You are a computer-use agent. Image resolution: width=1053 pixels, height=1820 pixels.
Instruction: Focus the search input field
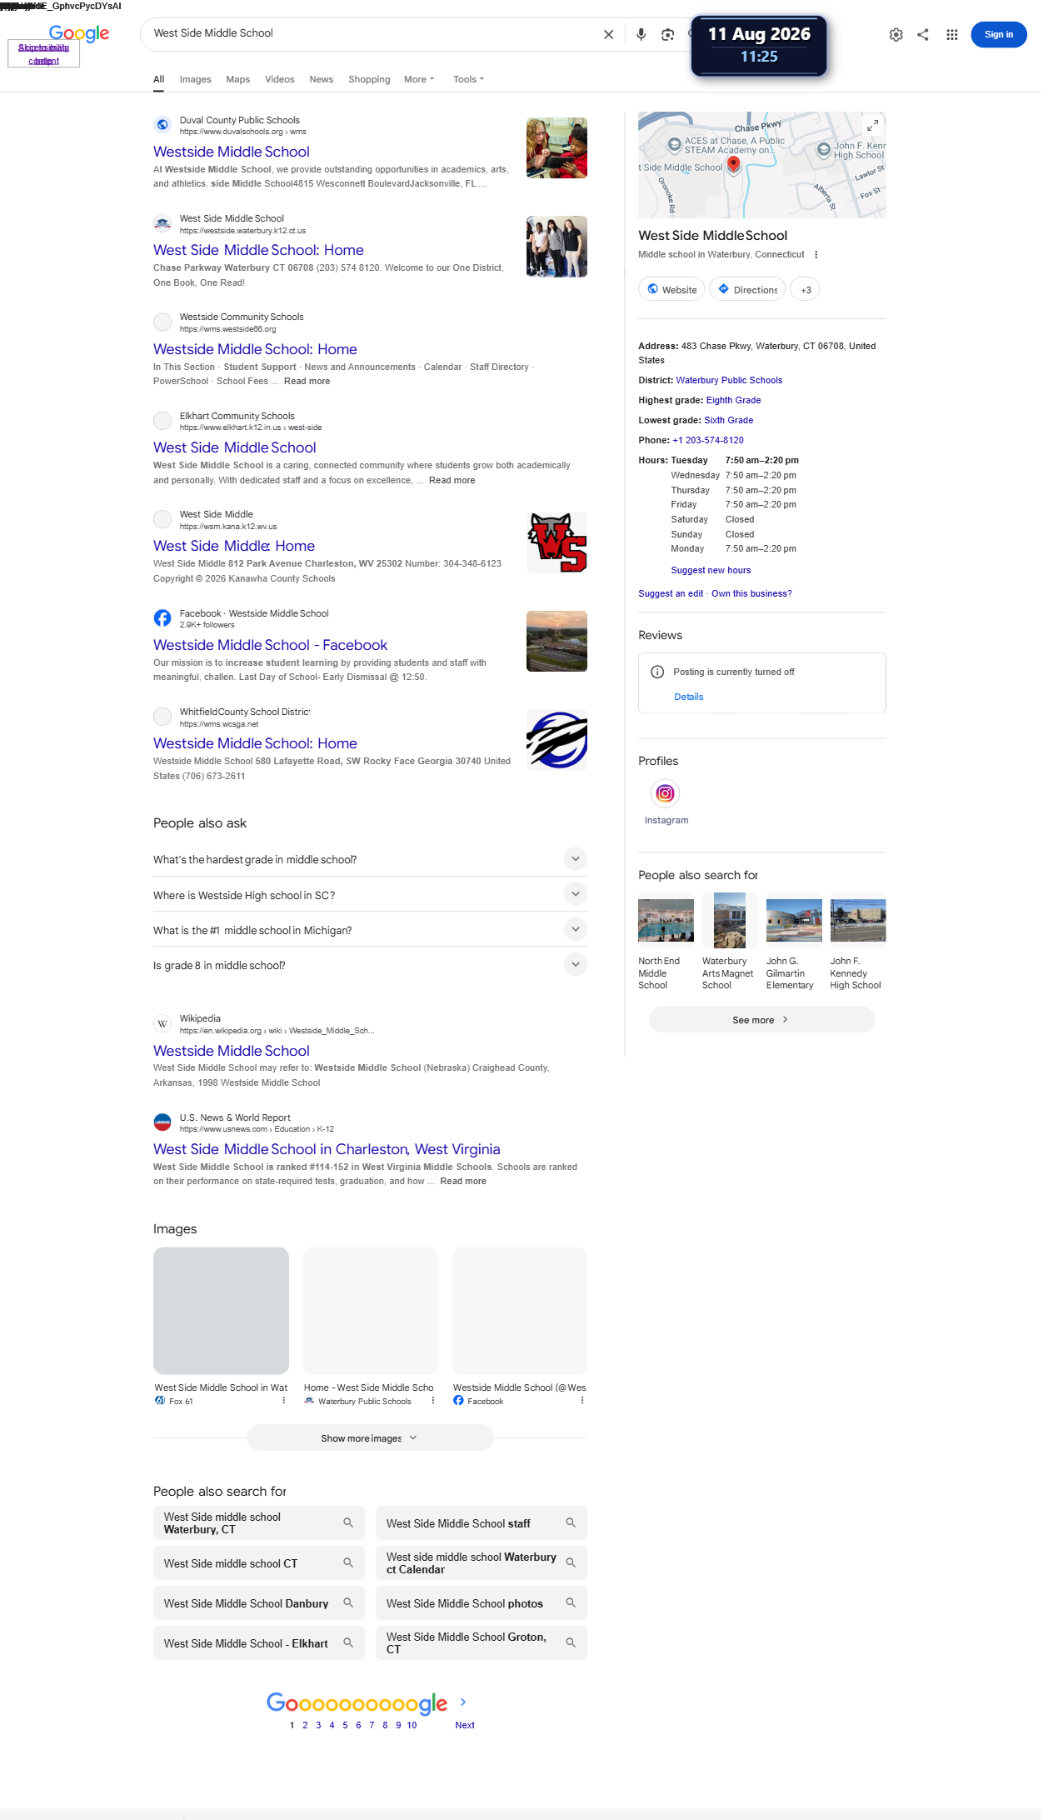click(373, 33)
